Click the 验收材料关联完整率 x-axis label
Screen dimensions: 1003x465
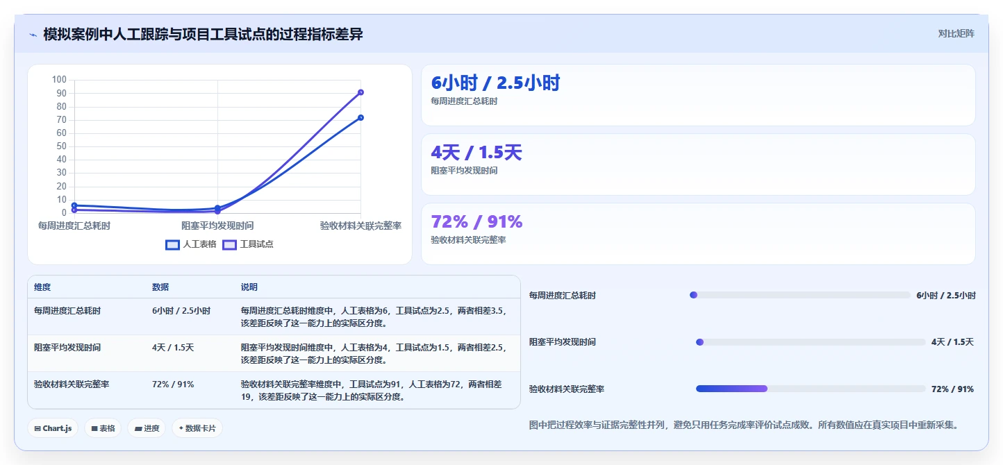[x=360, y=226]
